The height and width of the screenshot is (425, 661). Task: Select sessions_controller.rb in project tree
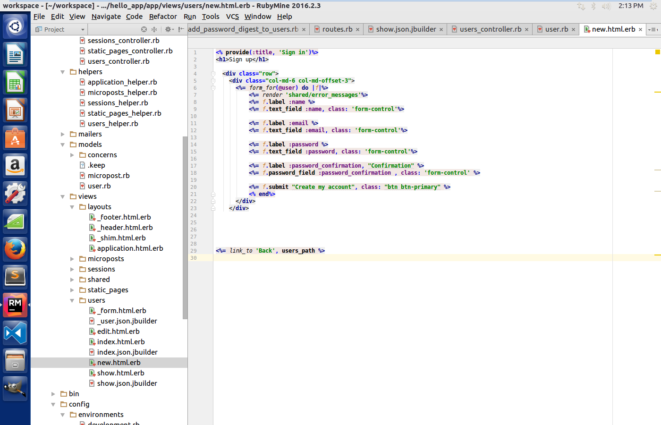123,41
